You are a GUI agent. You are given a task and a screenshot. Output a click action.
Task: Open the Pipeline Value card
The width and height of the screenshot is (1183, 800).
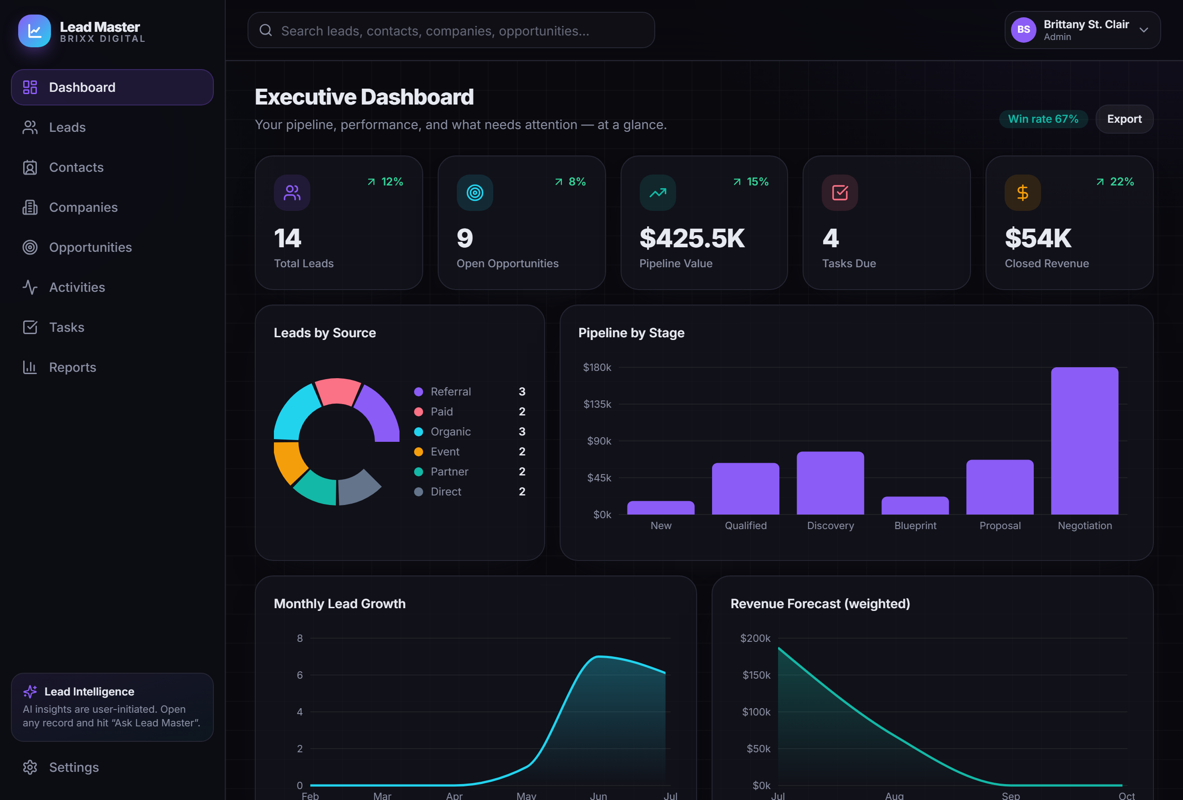[704, 223]
